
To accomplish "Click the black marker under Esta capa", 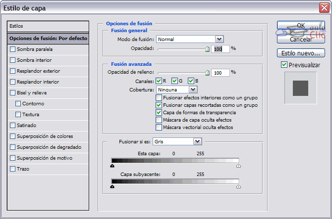I will [x=112, y=167].
